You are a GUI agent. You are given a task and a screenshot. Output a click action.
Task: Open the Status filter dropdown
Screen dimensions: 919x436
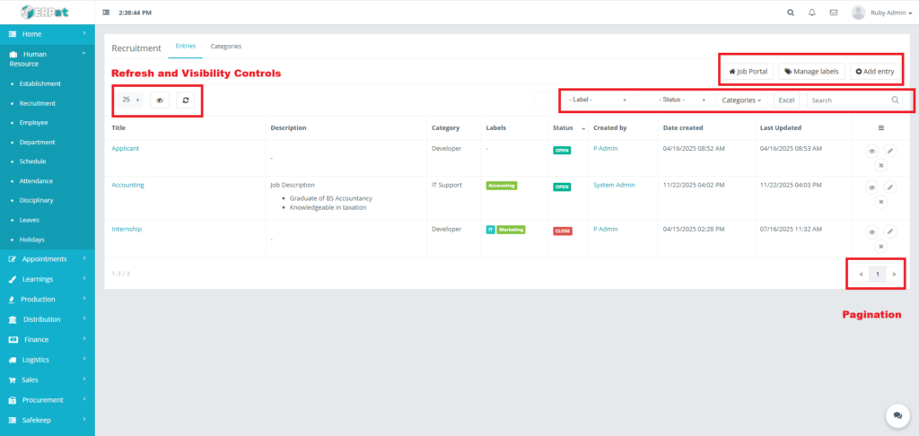point(682,100)
